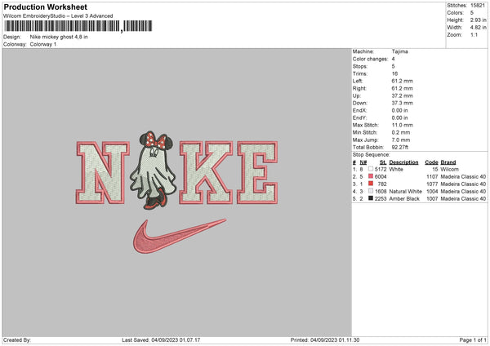Image resolution: width=490 pixels, height=346 pixels.
Task: Click the 'St.' column header
Action: coord(383,162)
